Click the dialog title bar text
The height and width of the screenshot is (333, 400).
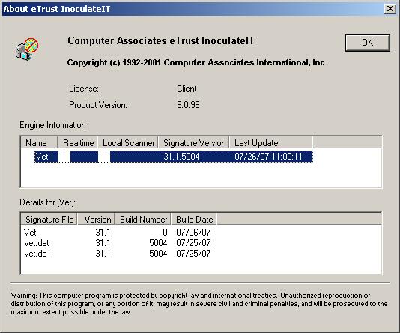click(x=57, y=9)
